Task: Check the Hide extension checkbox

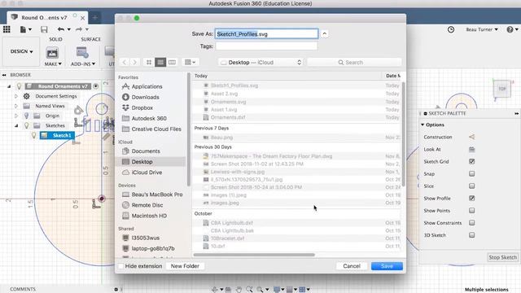Action: tap(121, 266)
